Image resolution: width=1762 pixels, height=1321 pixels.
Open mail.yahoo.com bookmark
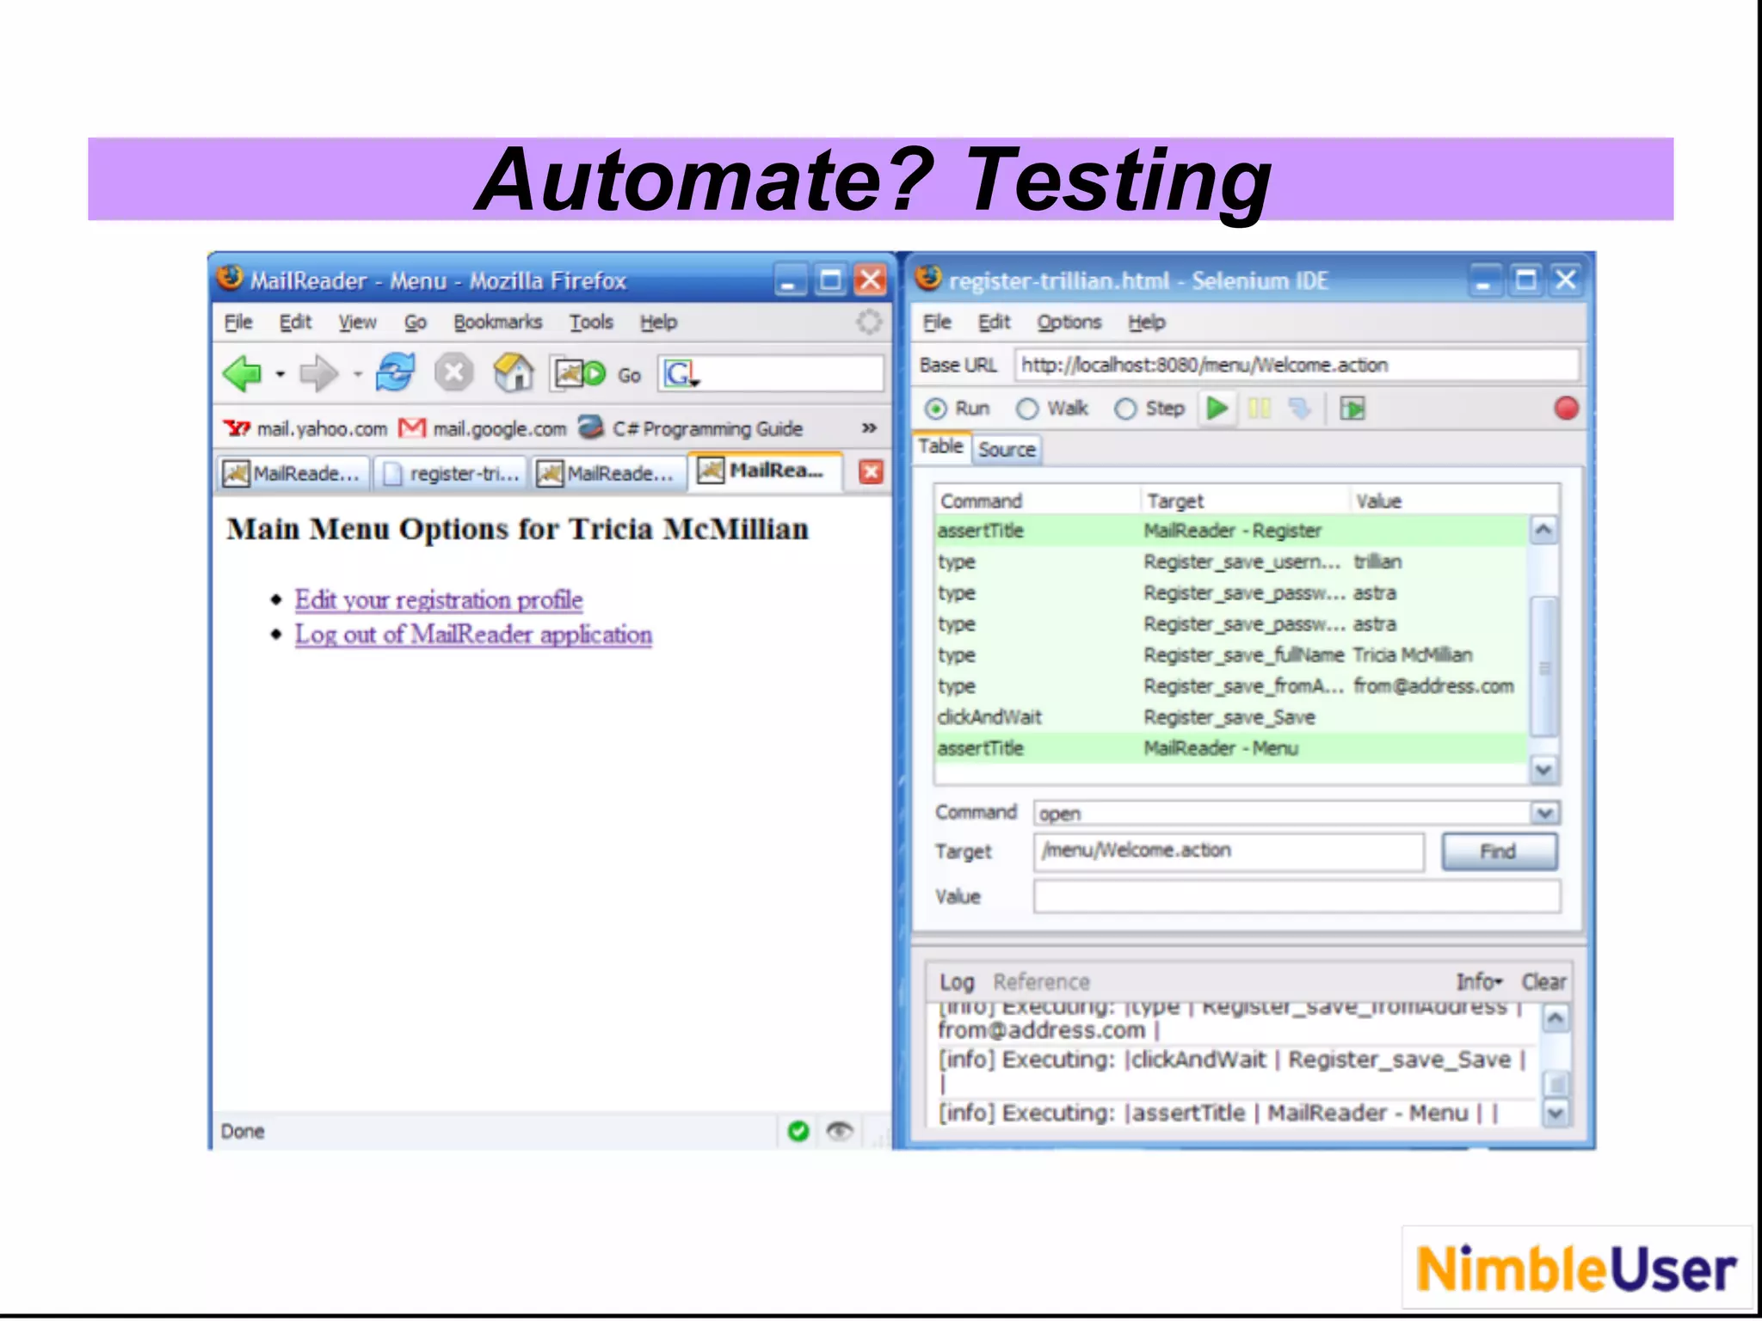(x=306, y=428)
